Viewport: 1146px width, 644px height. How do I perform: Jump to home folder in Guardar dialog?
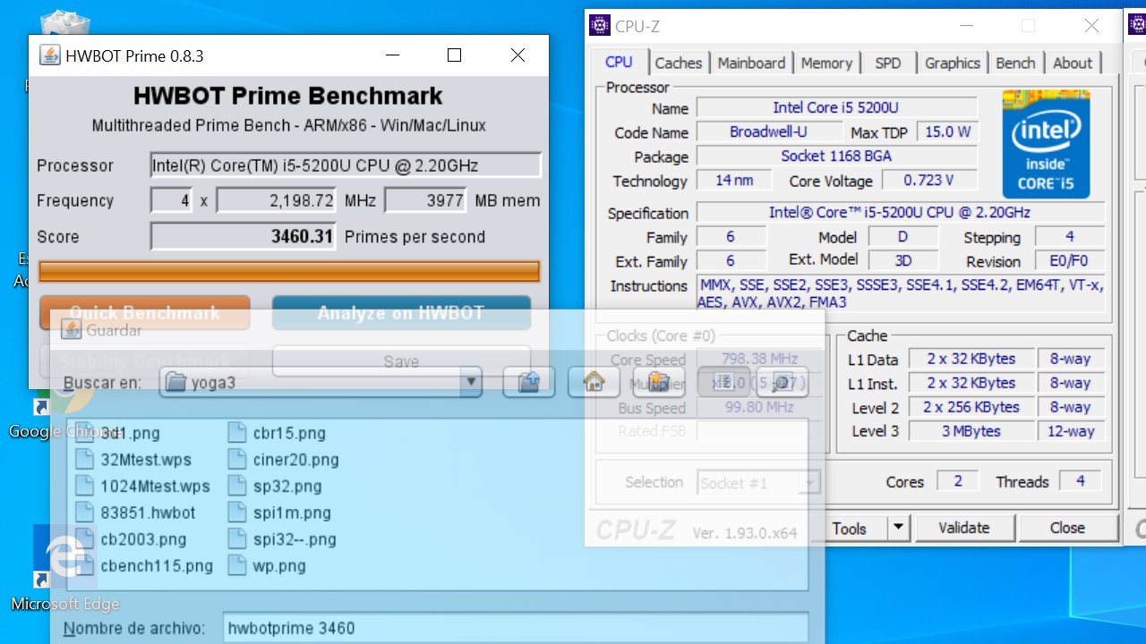coord(594,383)
